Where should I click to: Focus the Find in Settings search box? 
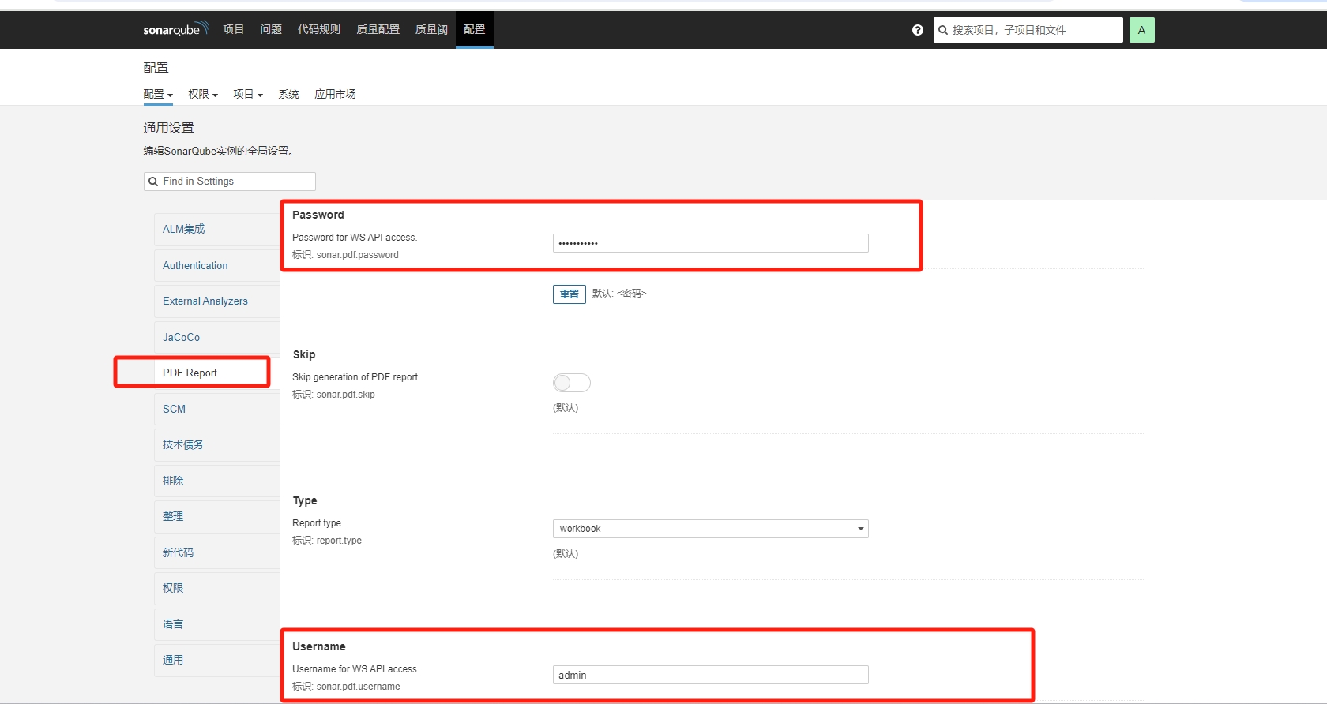[x=237, y=182]
